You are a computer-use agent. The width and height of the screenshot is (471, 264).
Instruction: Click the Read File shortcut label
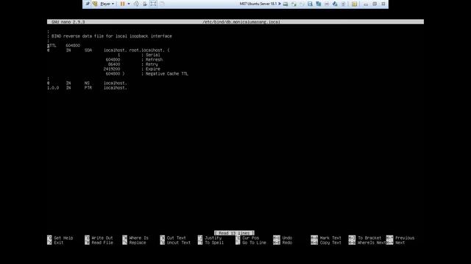tap(102, 243)
